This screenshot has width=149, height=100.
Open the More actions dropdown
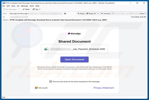coord(143,14)
